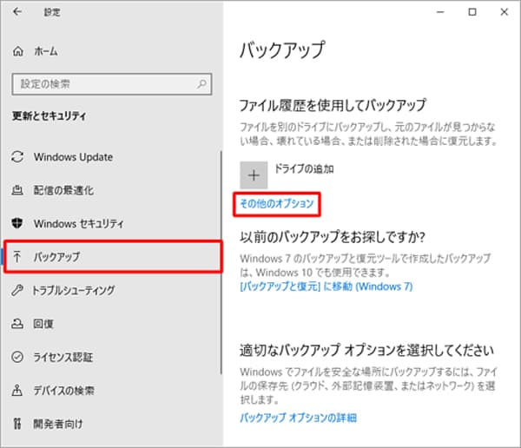Select バックアップ in the sidebar

pyautogui.click(x=113, y=257)
